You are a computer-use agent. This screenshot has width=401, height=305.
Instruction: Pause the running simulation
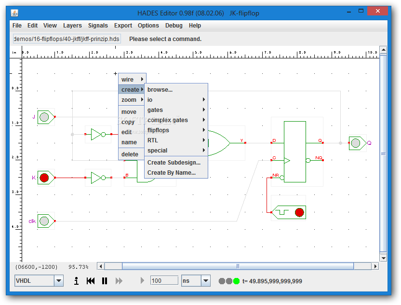(104, 281)
